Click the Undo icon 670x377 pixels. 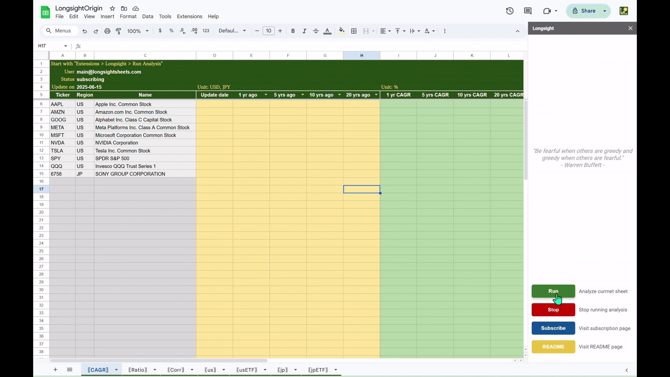pyautogui.click(x=84, y=31)
